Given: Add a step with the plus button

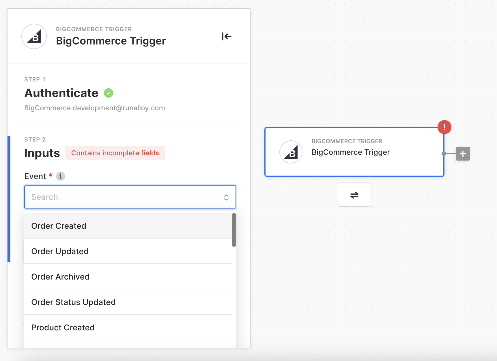Looking at the screenshot, I should point(463,154).
